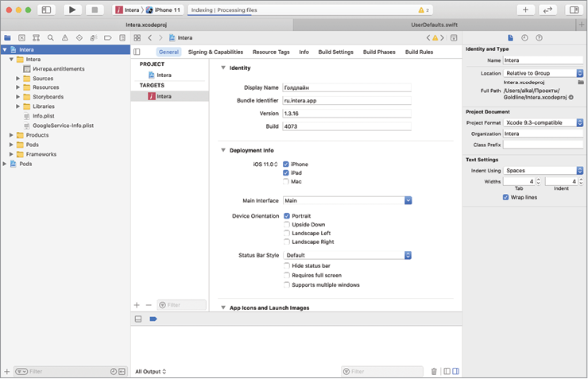Viewport: 588px width, 379px height.
Task: Switch to Signing & Capabilities tab
Action: point(215,52)
